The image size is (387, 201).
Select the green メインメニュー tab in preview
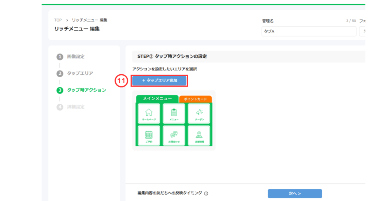[157, 98]
